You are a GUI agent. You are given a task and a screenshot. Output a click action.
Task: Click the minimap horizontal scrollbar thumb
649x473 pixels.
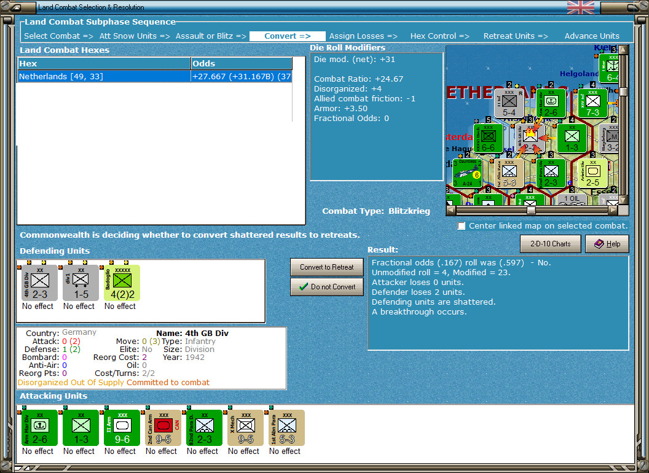point(531,210)
